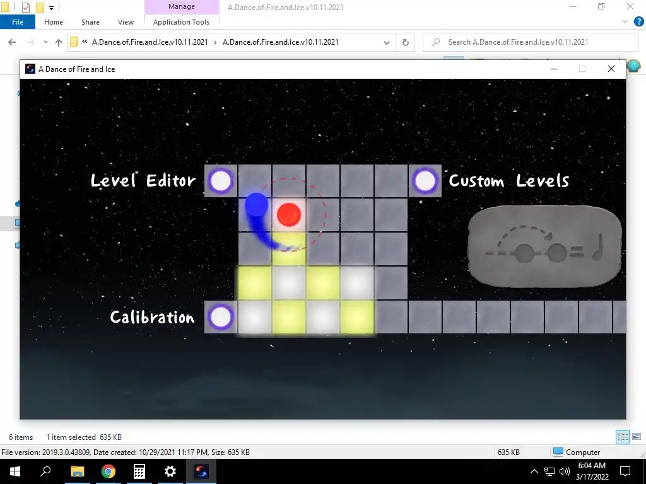Go back in File Explorer
This screenshot has height=484, width=646.
point(12,42)
